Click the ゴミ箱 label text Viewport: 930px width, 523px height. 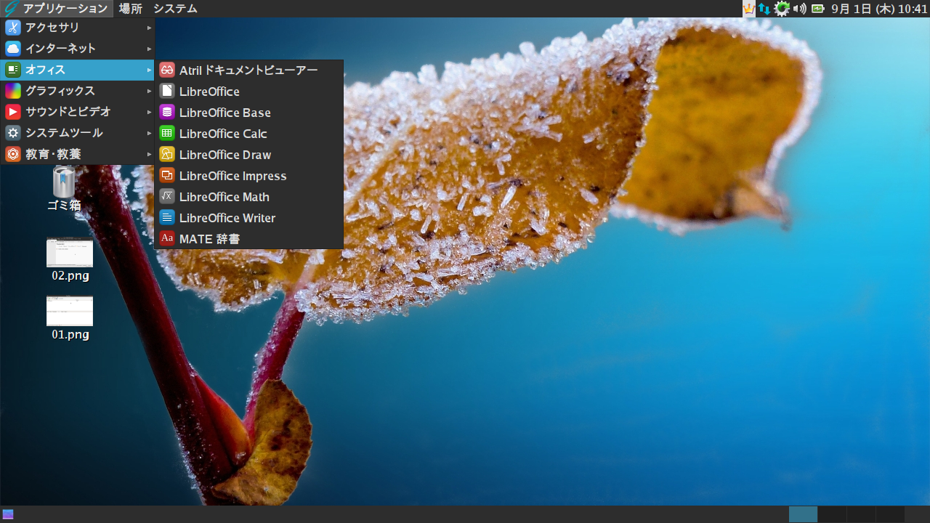64,206
